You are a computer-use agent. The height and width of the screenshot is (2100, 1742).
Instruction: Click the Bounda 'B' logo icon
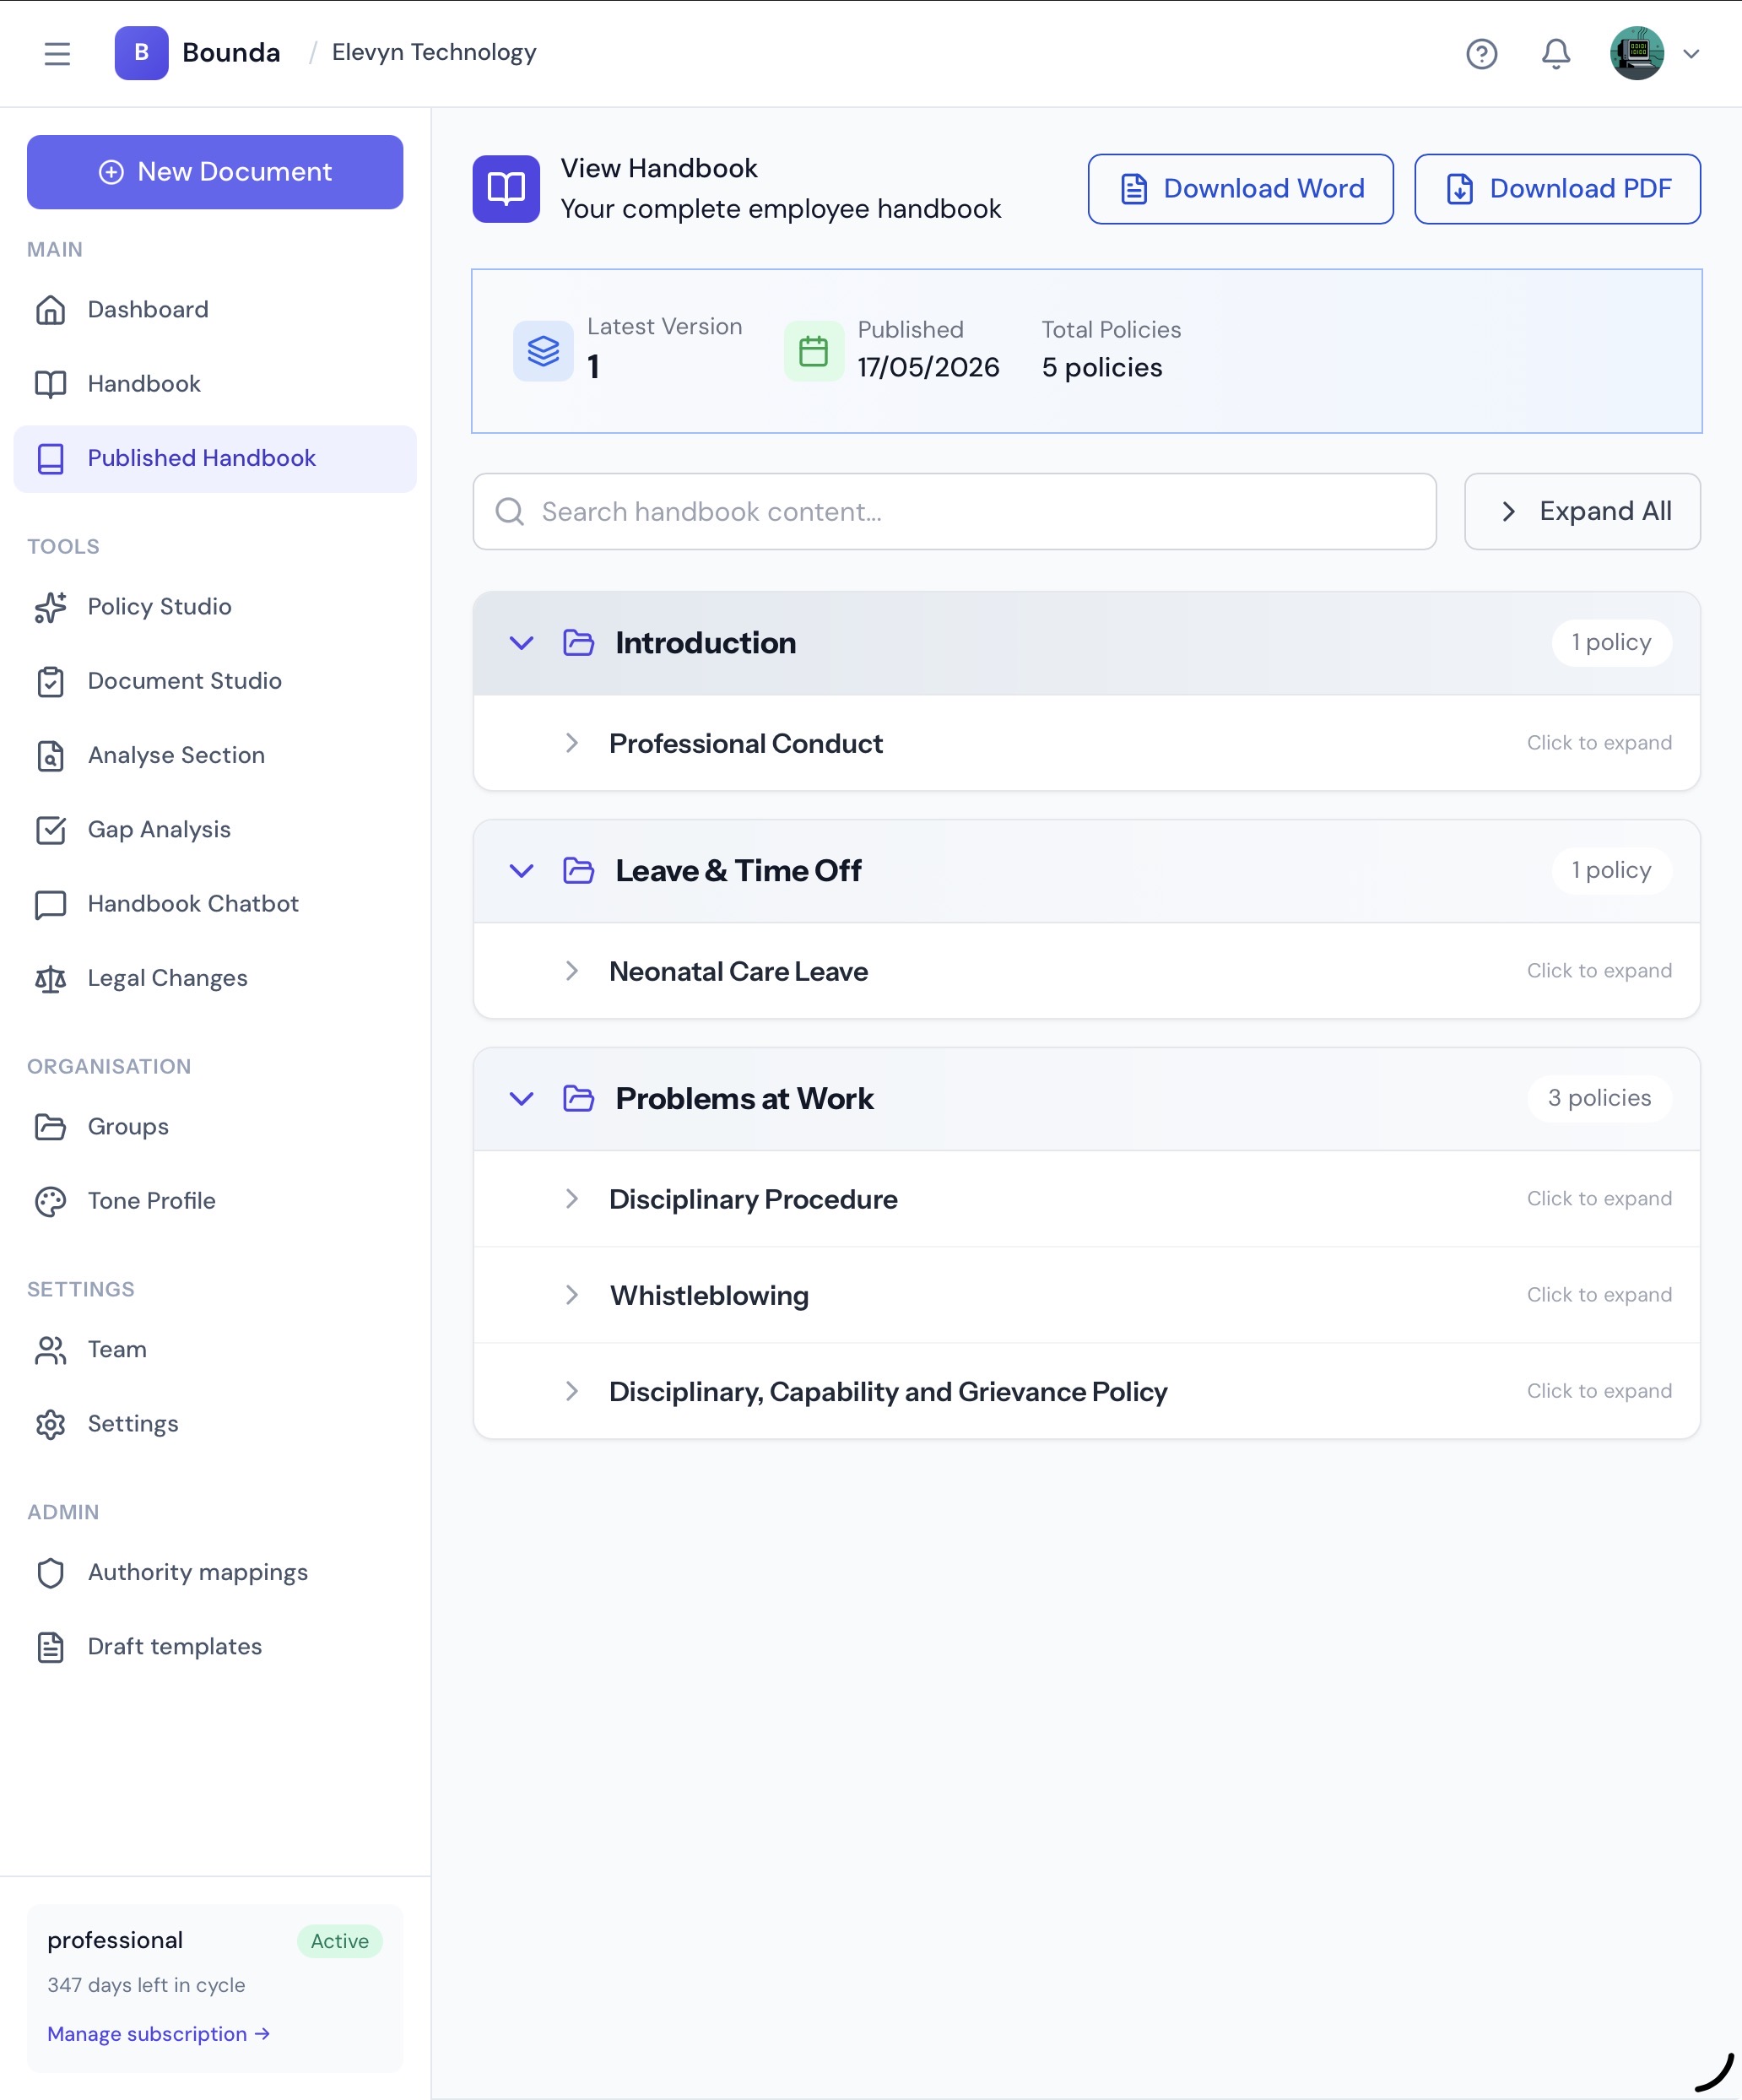(141, 53)
